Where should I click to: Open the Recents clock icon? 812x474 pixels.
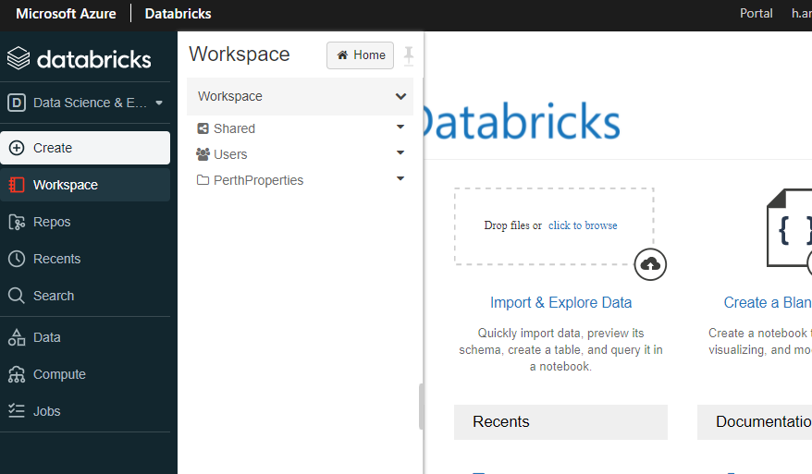pos(17,259)
